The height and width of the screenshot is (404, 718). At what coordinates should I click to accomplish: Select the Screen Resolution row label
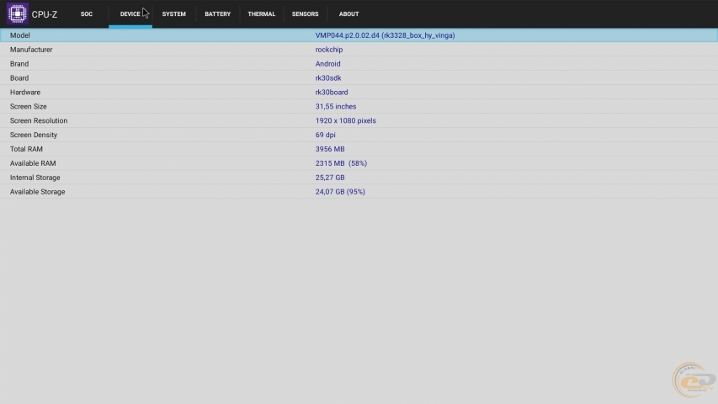tap(39, 120)
